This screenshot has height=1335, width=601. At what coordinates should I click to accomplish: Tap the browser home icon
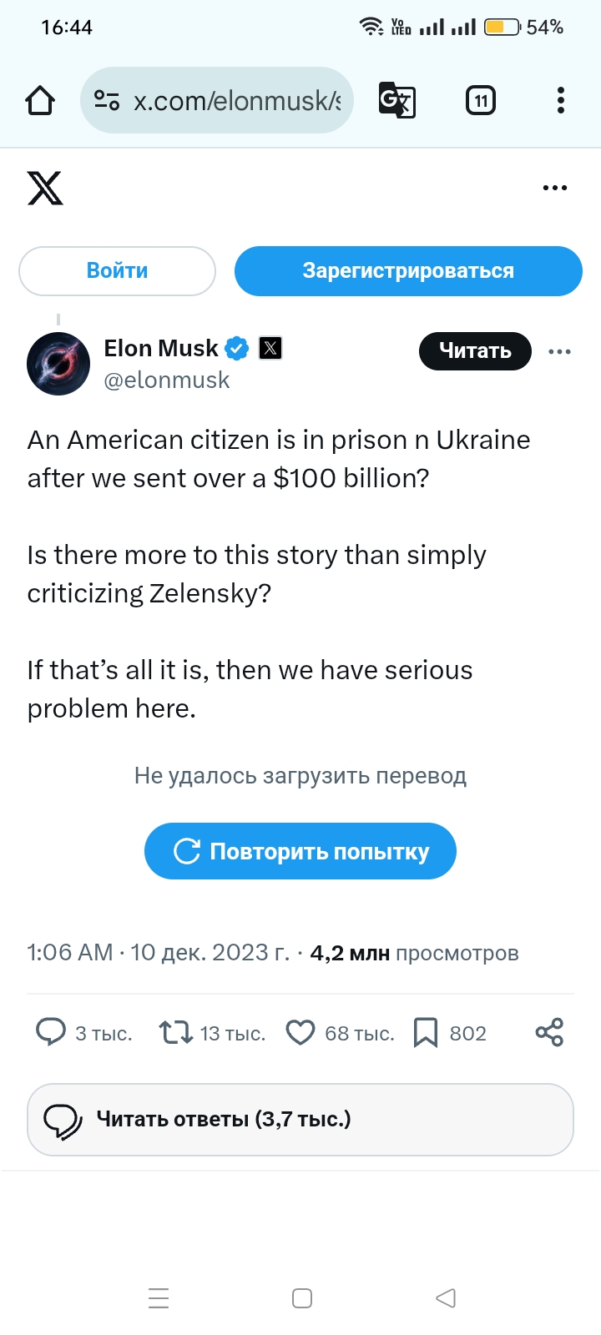coord(40,101)
